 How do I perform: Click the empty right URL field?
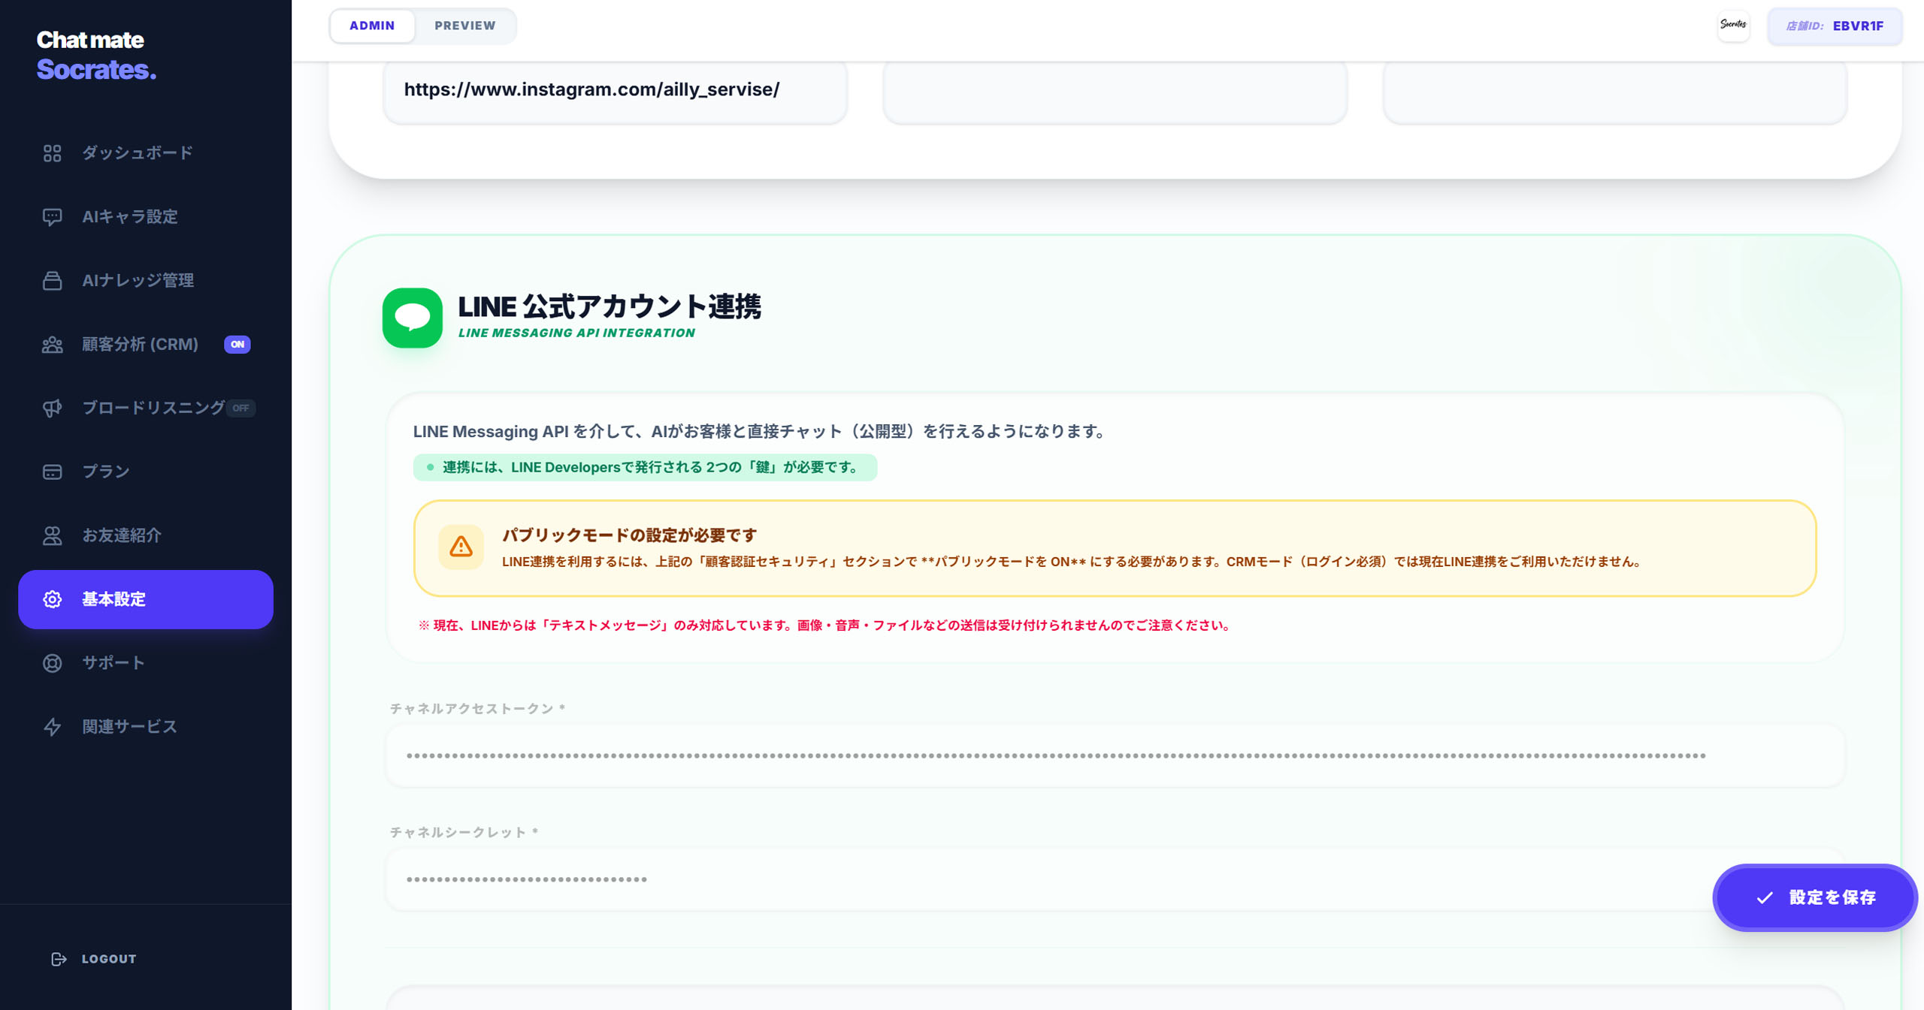pos(1615,90)
